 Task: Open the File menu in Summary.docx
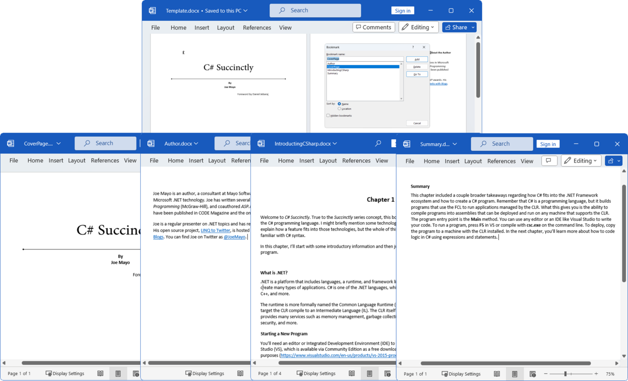coord(410,161)
